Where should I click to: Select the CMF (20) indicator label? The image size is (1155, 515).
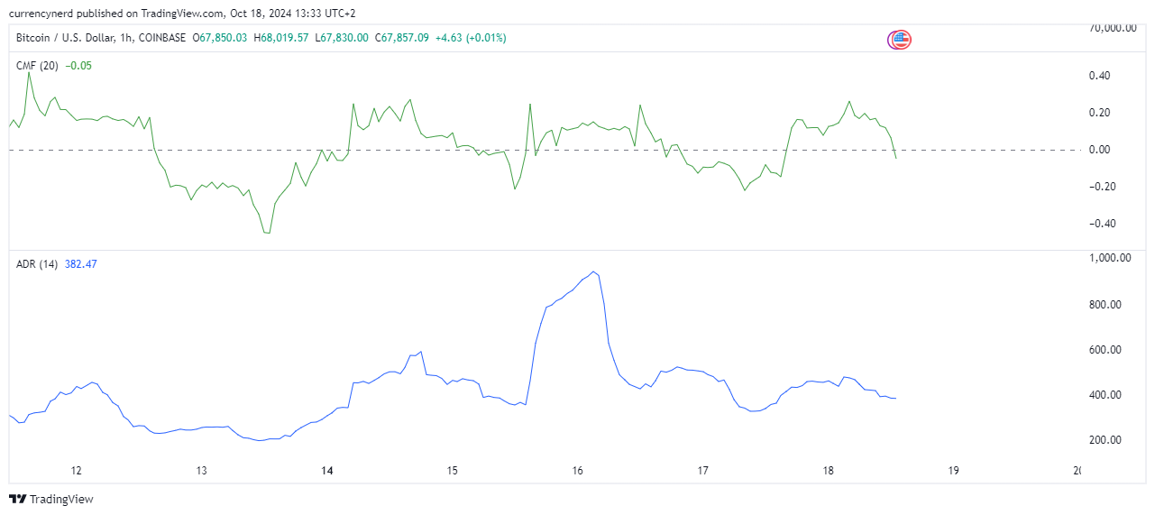[x=38, y=66]
